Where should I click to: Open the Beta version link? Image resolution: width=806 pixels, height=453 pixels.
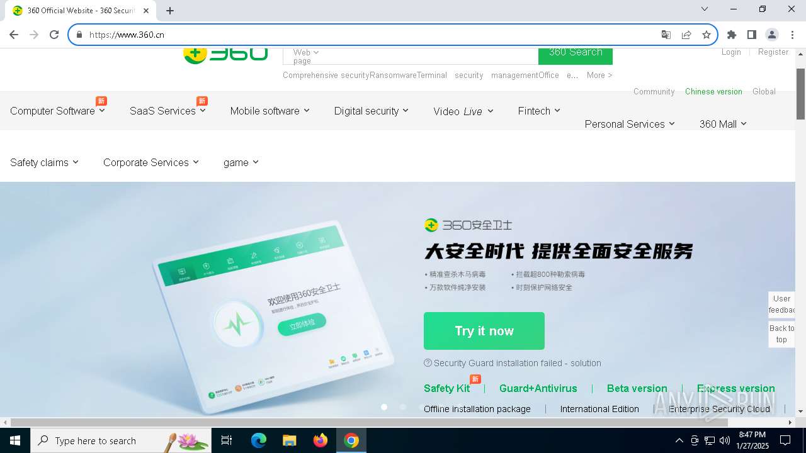point(637,388)
